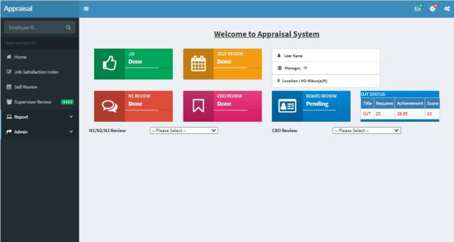
Task: Click the Job Satisfaction Index edit icon
Action: [x=9, y=72]
